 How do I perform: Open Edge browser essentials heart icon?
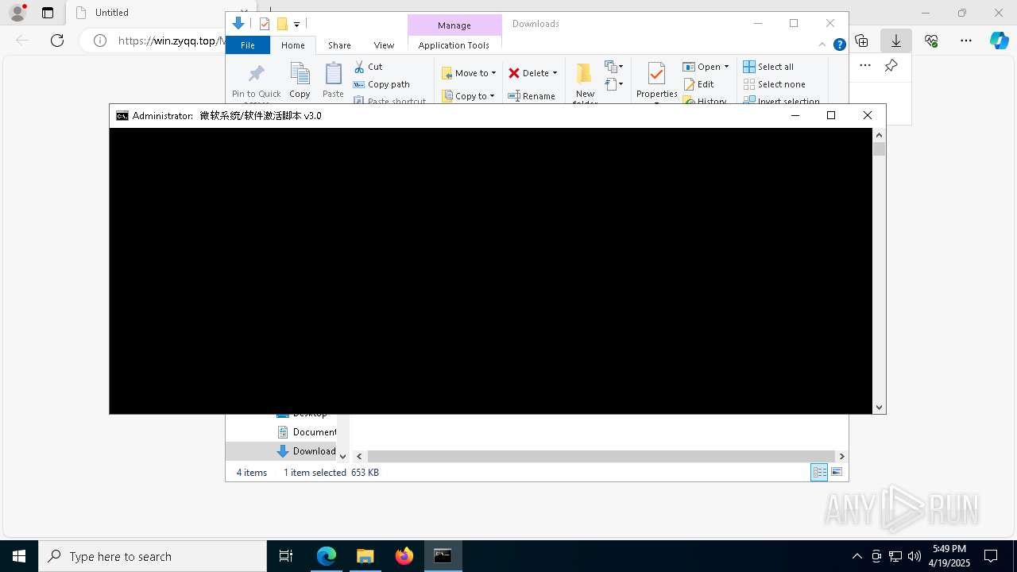click(931, 41)
